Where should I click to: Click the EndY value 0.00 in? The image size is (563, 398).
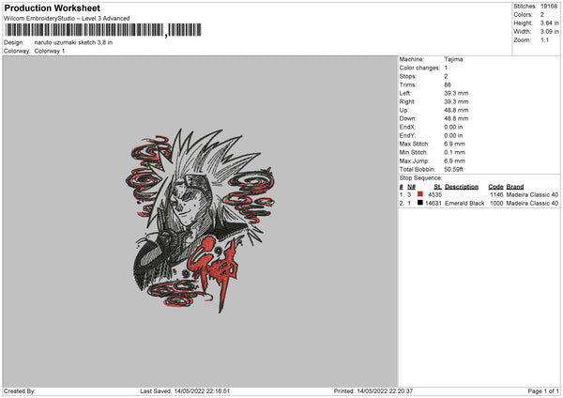453,135
